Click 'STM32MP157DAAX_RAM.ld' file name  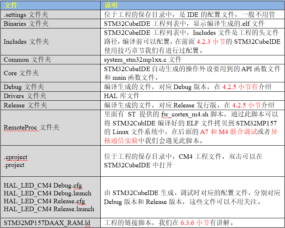(47, 223)
